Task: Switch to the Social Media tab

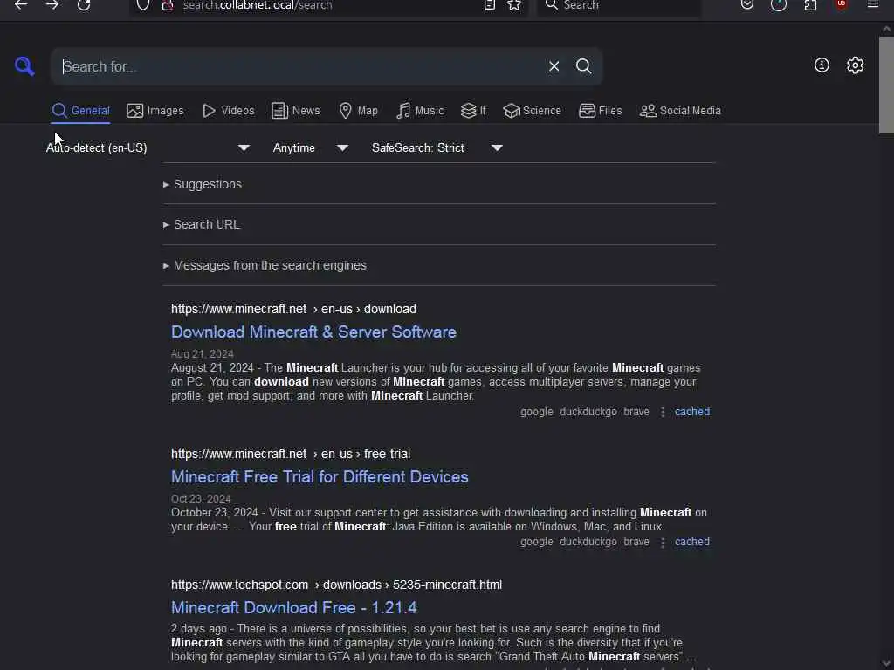Action: pos(680,111)
